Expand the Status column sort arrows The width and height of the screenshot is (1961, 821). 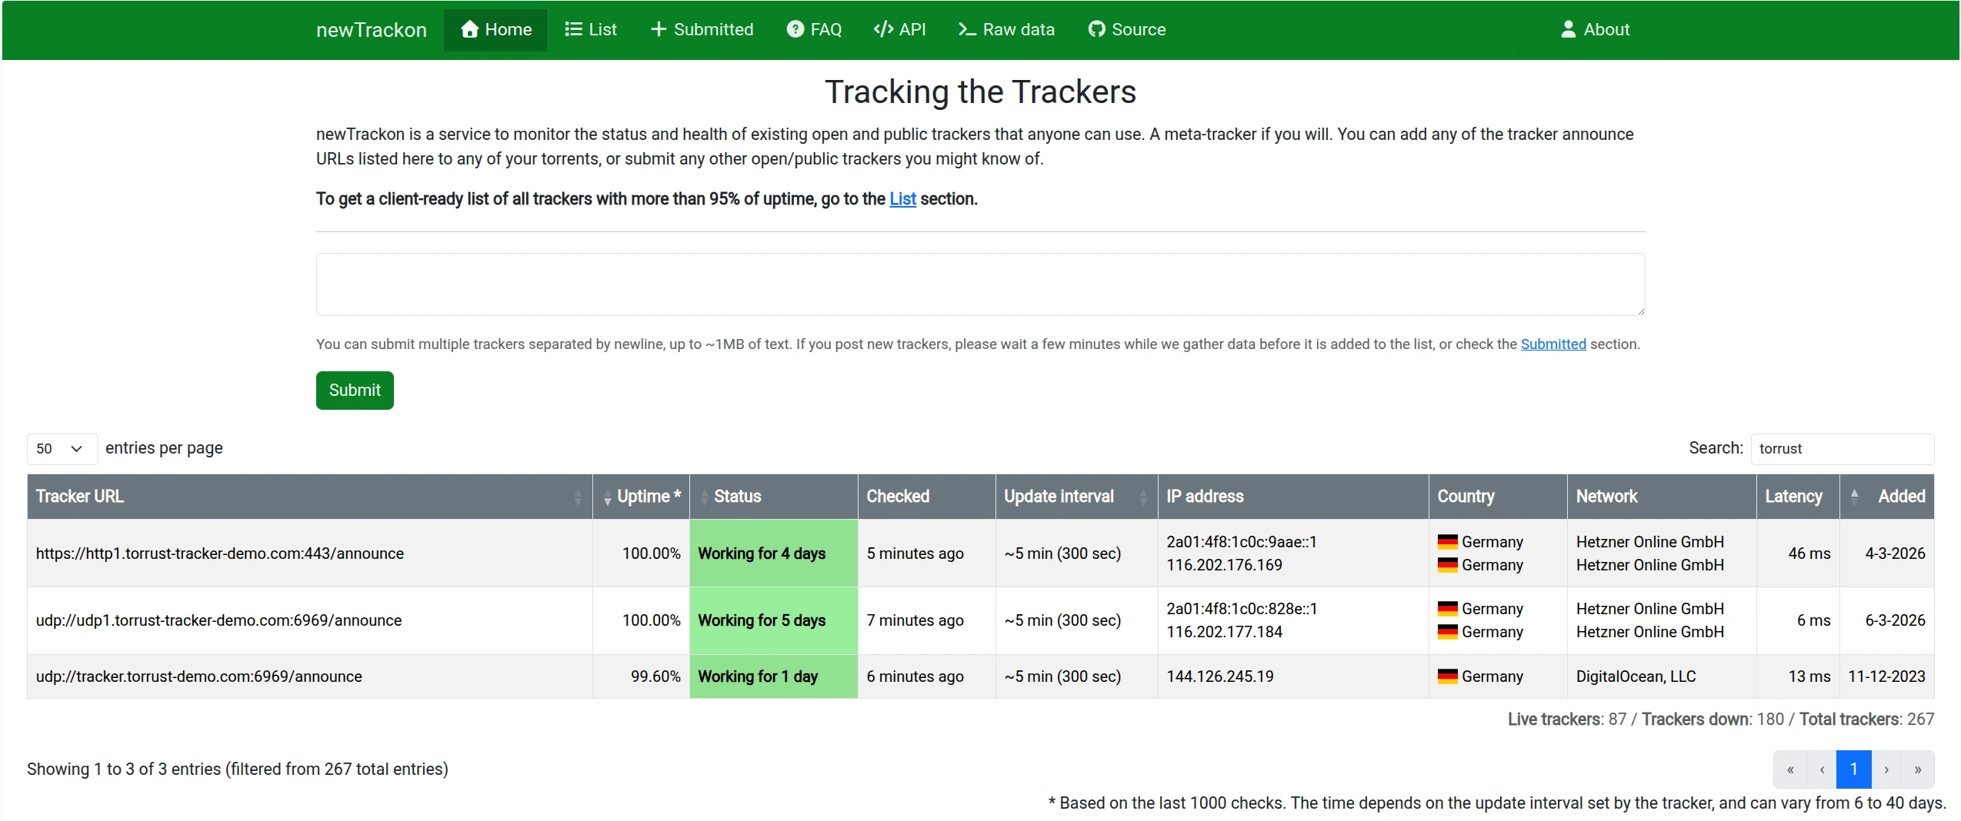coord(705,496)
